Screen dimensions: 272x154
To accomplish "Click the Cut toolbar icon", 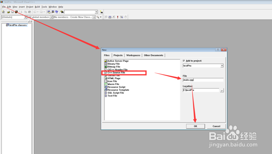I will [21, 12].
